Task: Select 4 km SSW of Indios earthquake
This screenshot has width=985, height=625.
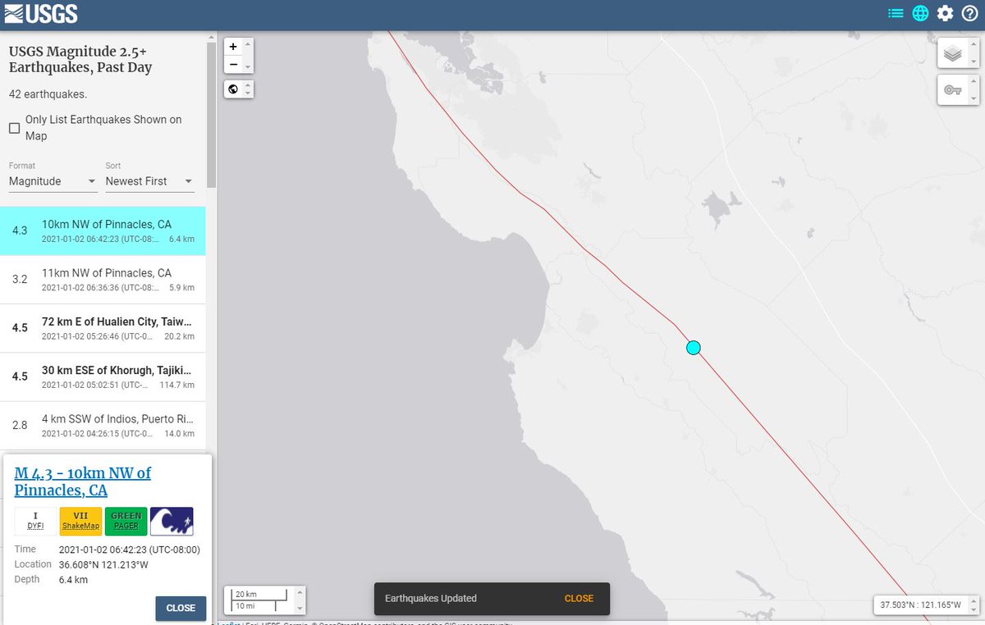Action: click(103, 425)
